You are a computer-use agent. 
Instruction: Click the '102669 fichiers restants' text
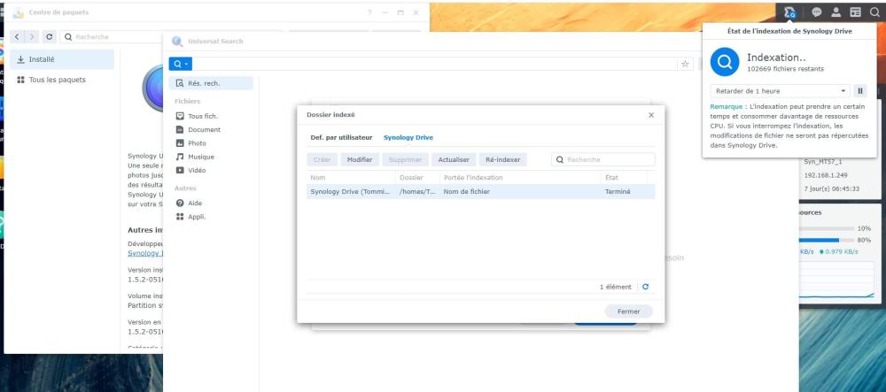coord(785,69)
